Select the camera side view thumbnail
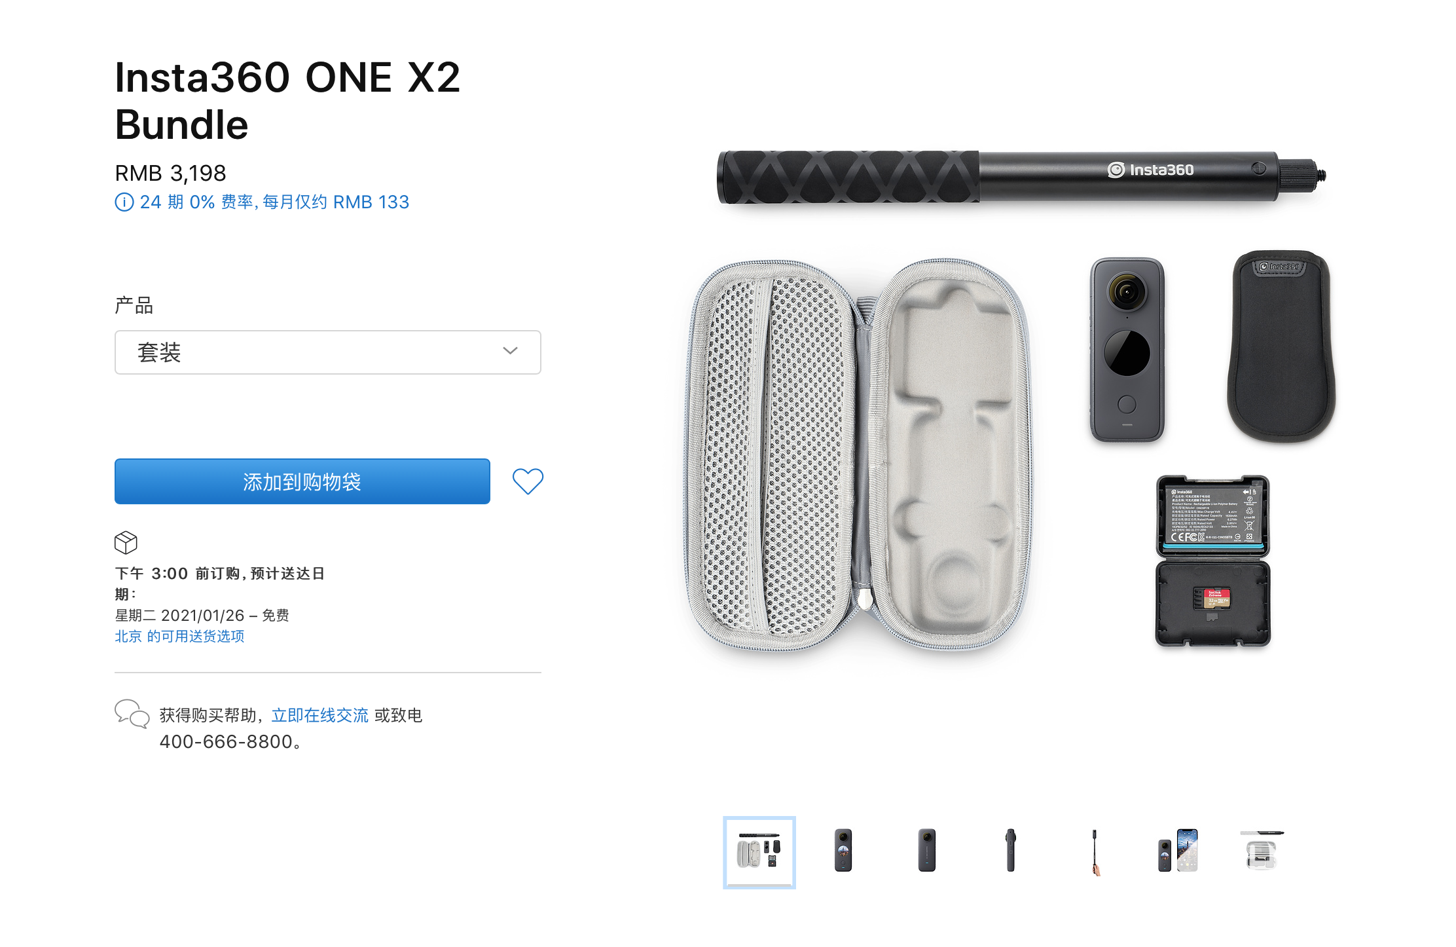This screenshot has height=947, width=1456. coord(1011,850)
